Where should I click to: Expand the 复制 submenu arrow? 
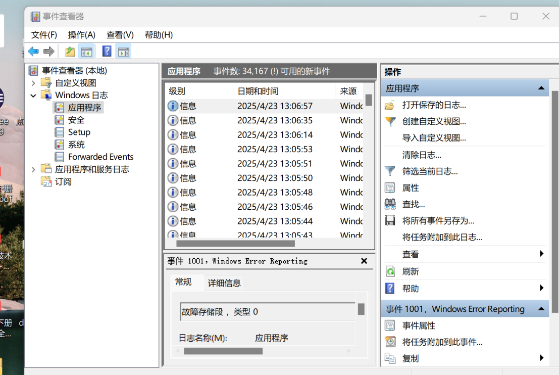tap(541, 358)
